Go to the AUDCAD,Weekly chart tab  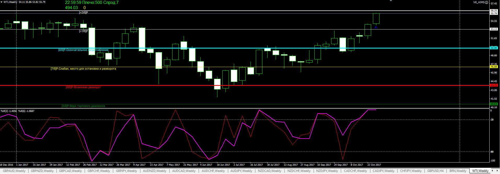click(x=184, y=171)
